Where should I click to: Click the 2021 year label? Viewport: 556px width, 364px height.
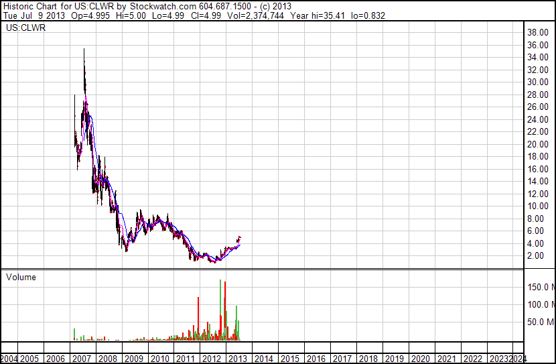click(x=446, y=359)
